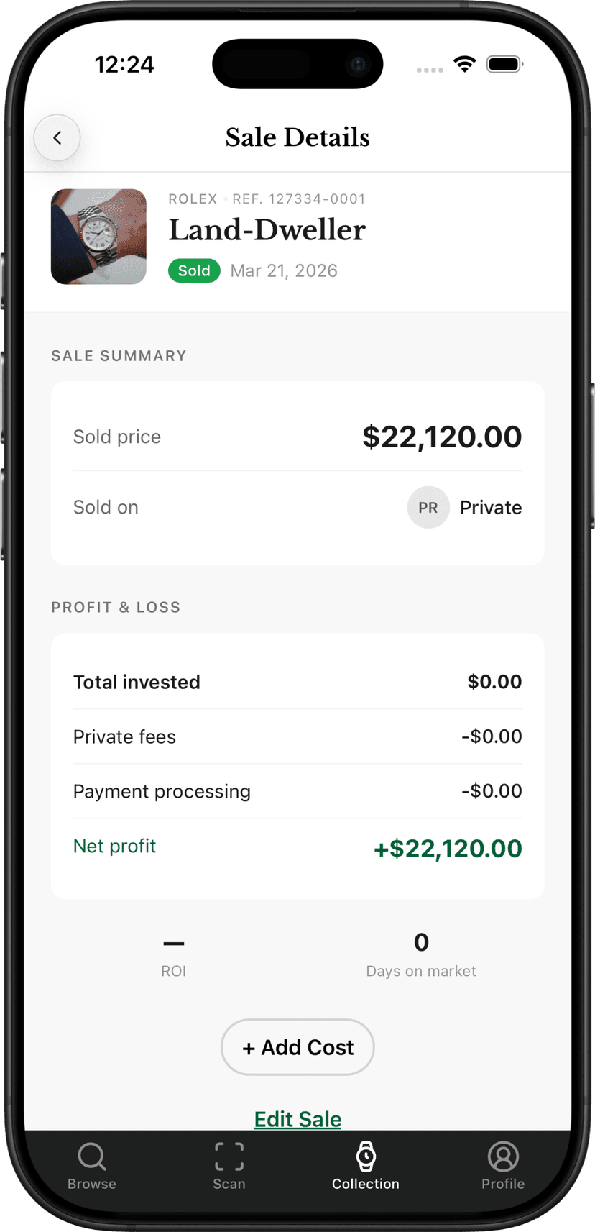Open the Edit Sale link
This screenshot has height=1232, width=595.
coord(297,1119)
